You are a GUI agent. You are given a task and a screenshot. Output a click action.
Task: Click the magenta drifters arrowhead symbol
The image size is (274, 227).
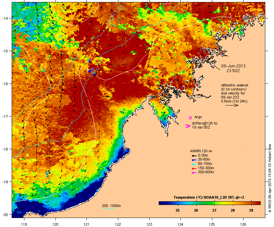188,126
